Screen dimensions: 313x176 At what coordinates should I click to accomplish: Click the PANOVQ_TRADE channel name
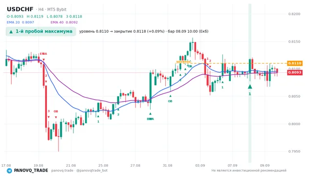31,171
